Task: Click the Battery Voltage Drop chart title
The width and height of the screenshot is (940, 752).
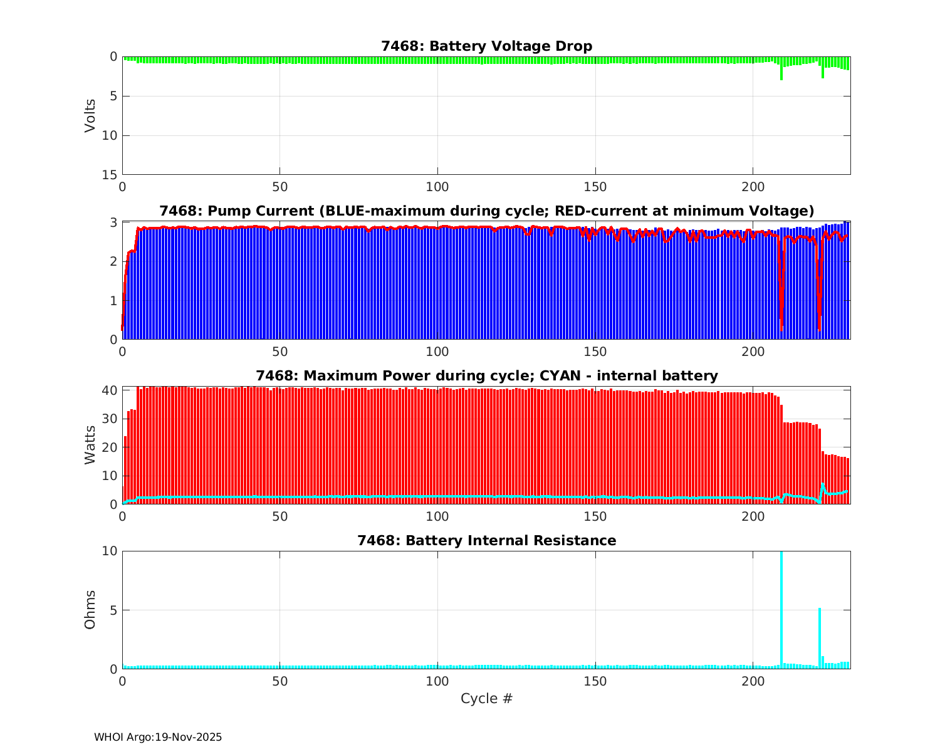Action: tap(486, 46)
